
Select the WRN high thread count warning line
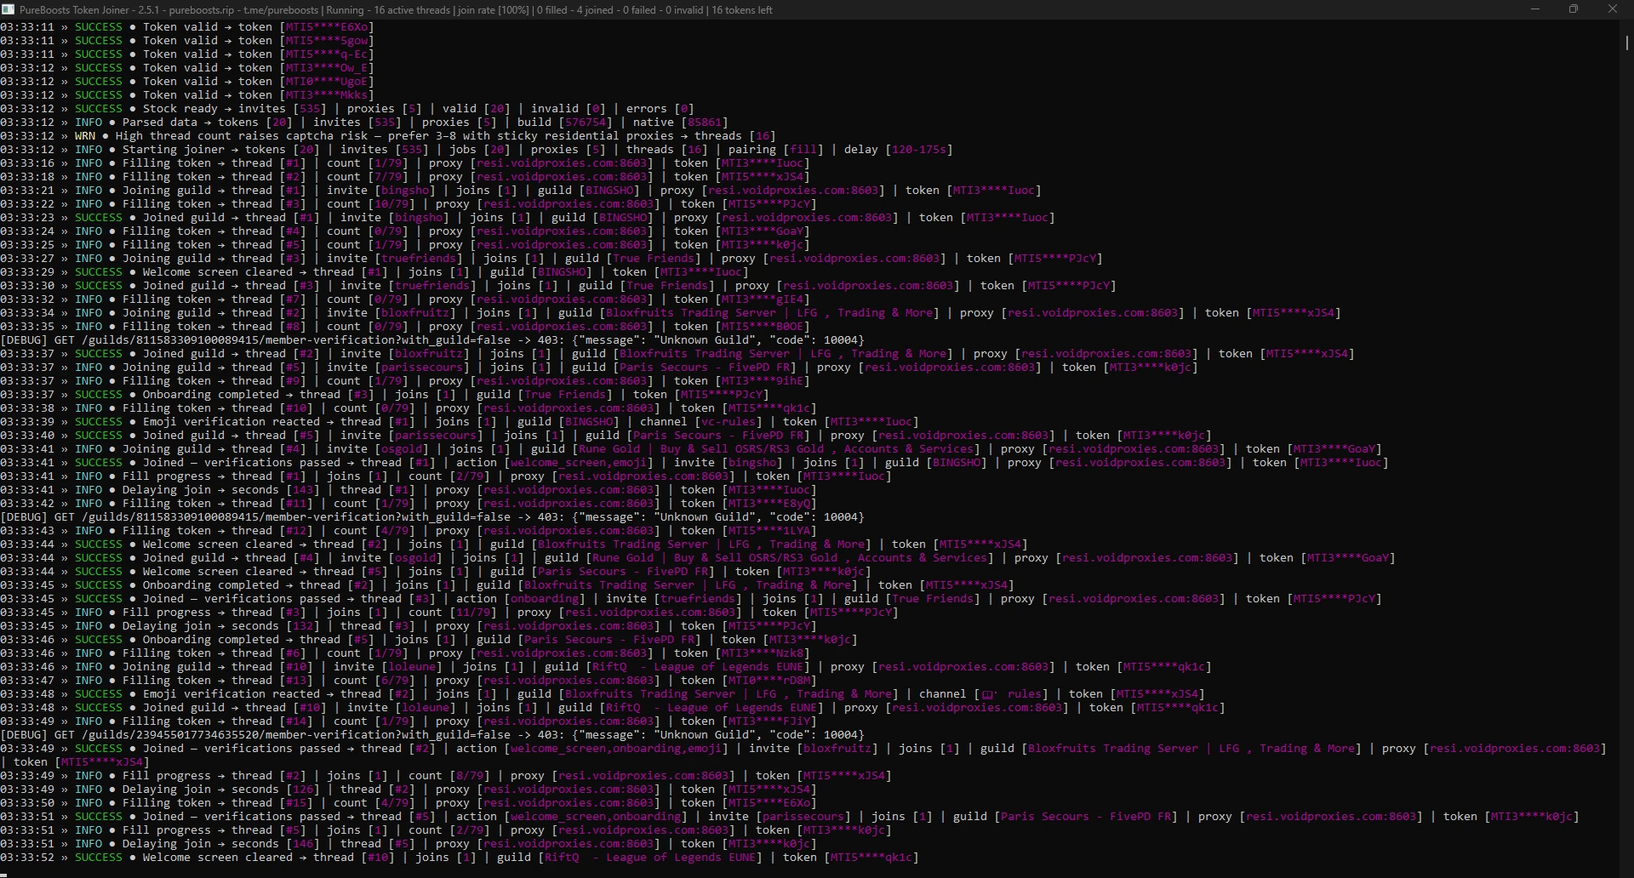tap(388, 136)
